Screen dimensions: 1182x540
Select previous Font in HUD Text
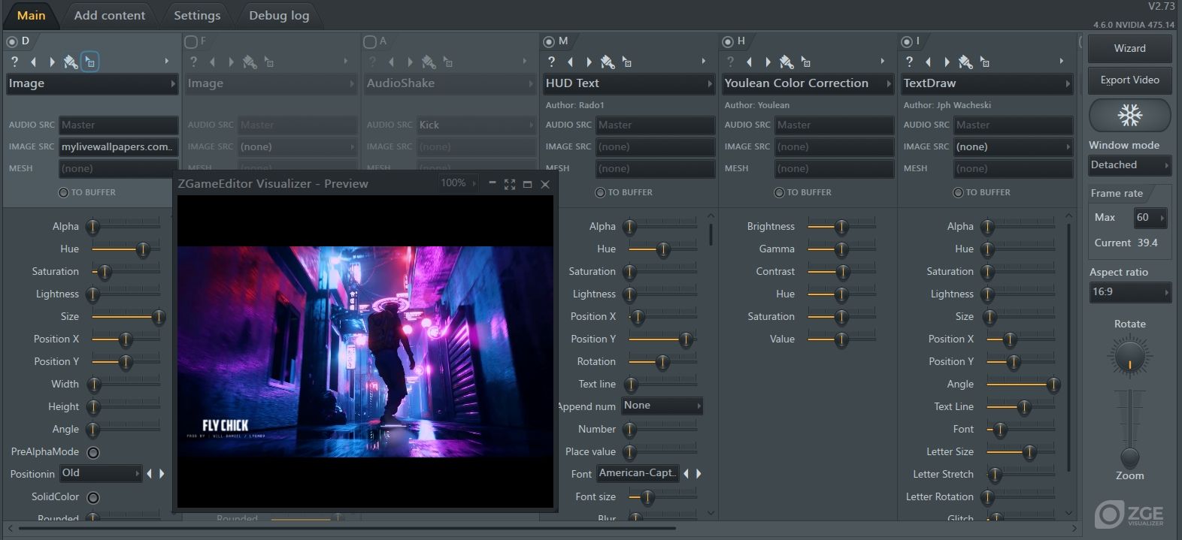686,473
